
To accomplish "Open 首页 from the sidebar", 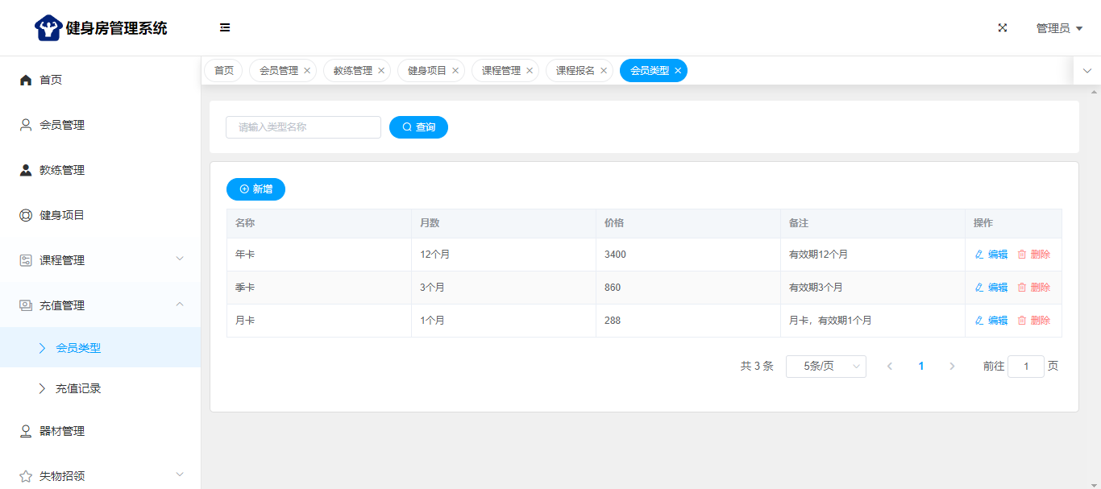I will (x=51, y=80).
